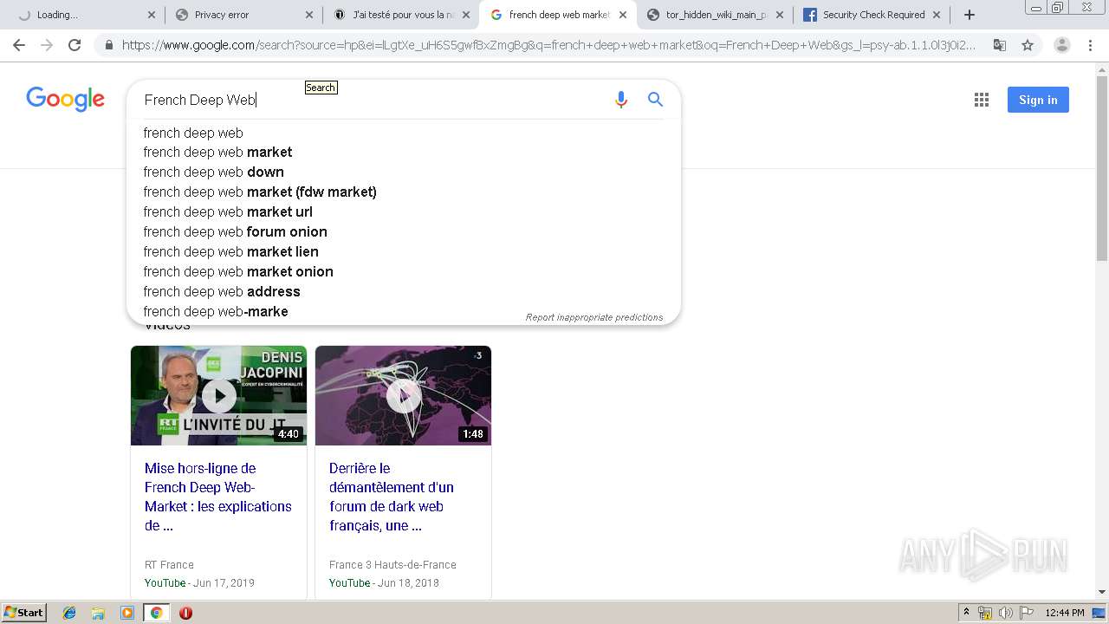
Task: Open a new browser tab
Action: pyautogui.click(x=970, y=15)
